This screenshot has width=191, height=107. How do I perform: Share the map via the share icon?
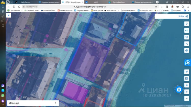187,44
